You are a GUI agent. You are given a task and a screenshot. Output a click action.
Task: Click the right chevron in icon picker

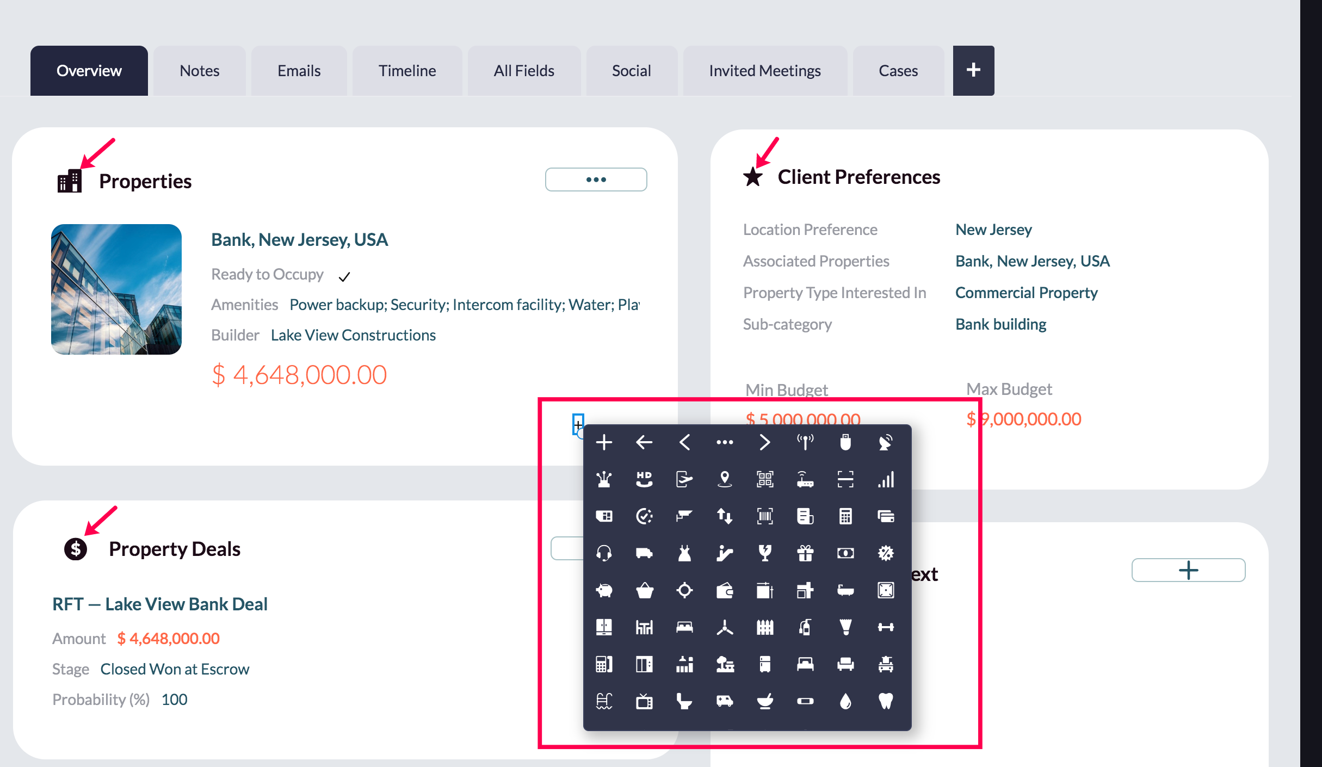pyautogui.click(x=765, y=442)
